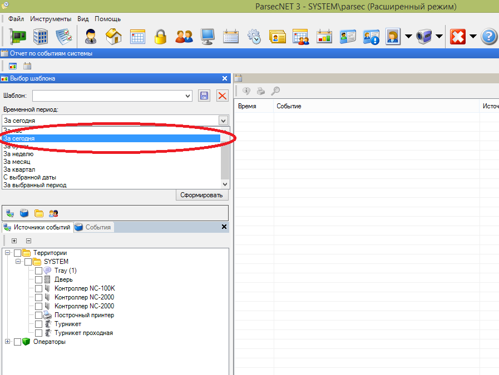Open the Инструменты menu
Image resolution: width=499 pixels, height=375 pixels.
[51, 19]
